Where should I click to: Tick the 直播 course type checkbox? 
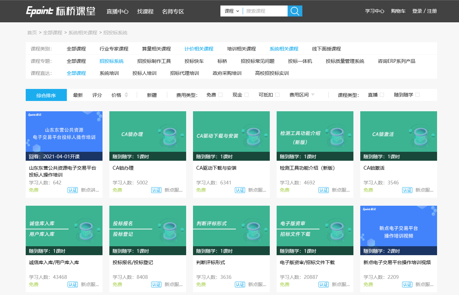tap(382, 95)
